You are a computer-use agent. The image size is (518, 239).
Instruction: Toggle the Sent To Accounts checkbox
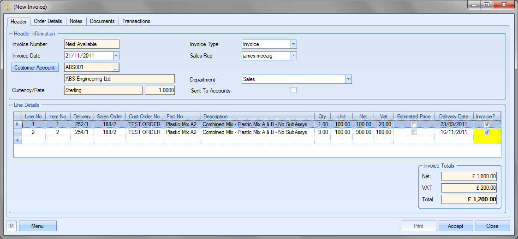point(293,90)
